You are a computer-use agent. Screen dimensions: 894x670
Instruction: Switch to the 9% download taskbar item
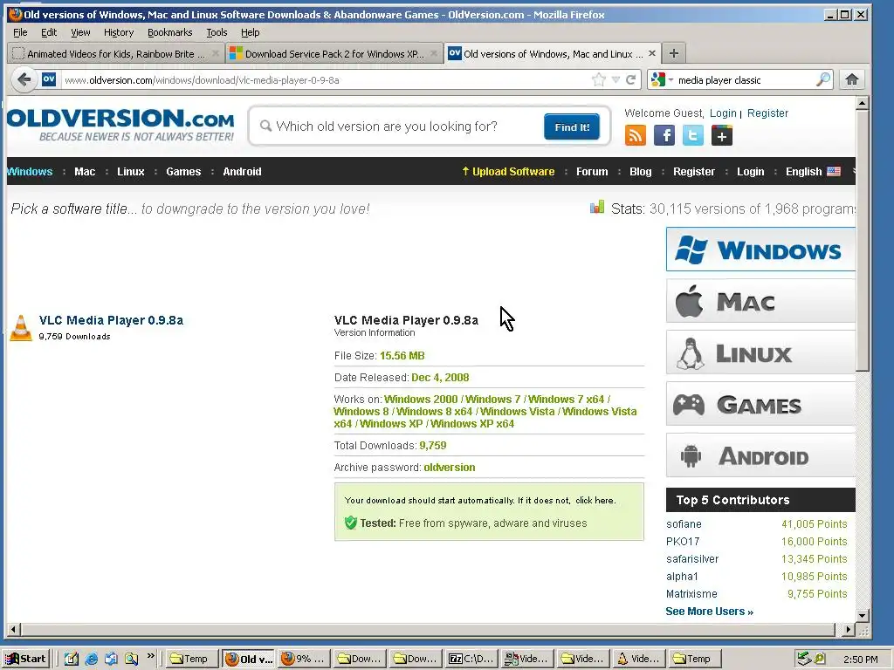(303, 659)
